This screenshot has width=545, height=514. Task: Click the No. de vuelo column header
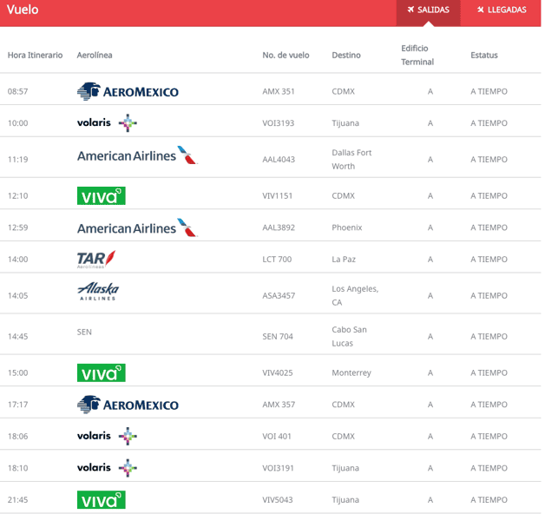click(286, 56)
